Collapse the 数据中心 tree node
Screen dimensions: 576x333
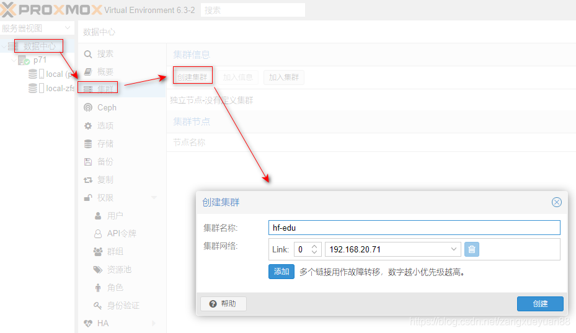(x=4, y=47)
